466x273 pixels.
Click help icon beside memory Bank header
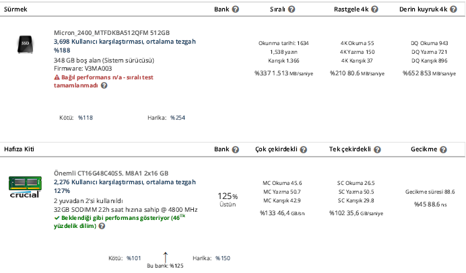tap(236, 149)
